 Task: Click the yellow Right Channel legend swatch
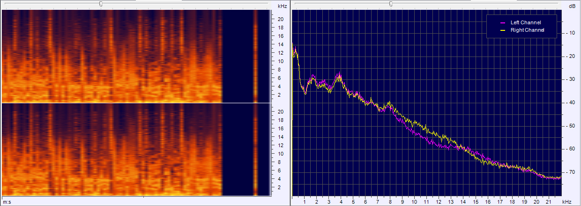(x=503, y=30)
